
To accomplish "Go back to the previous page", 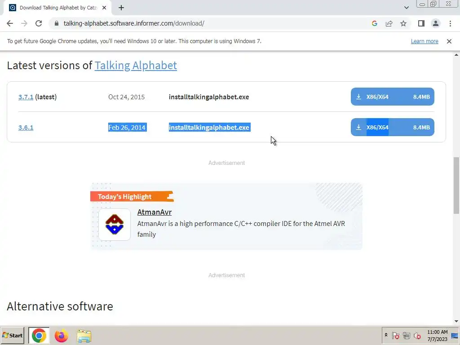I will 10,23.
